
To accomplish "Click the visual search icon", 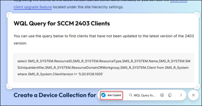I will click(x=162, y=95).
